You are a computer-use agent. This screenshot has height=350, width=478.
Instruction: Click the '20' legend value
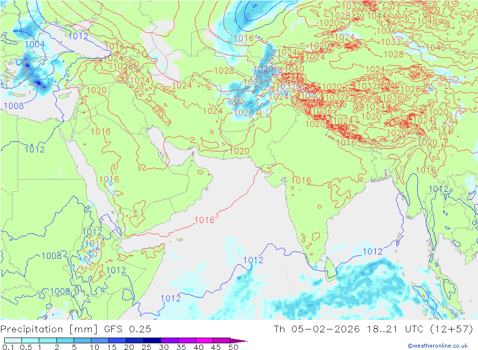click(x=129, y=347)
